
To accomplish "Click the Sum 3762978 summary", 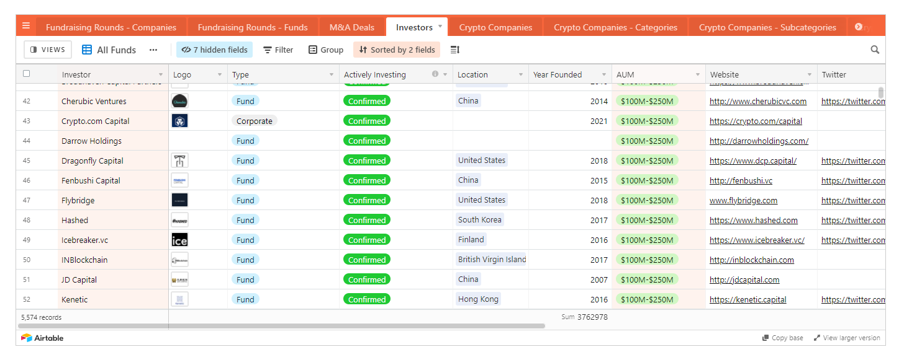I will pos(584,317).
